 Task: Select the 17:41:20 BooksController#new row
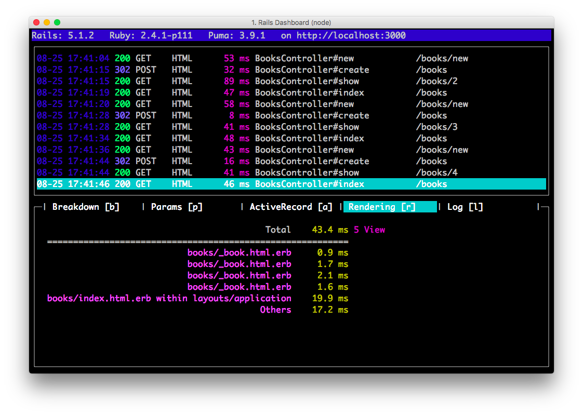click(x=291, y=104)
